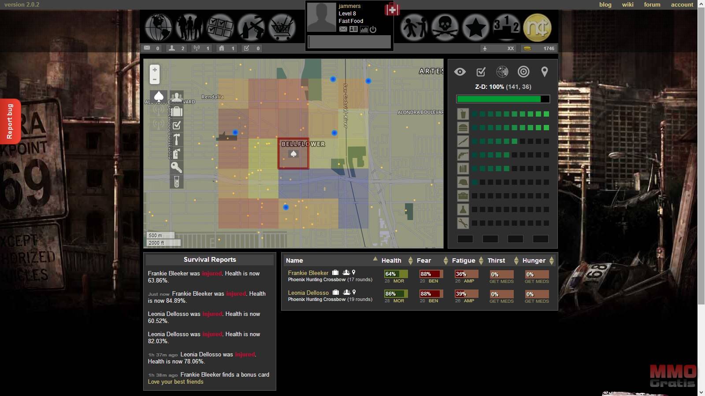The height and width of the screenshot is (396, 705).
Task: Open the world globe map icon
Action: pyautogui.click(x=159, y=27)
